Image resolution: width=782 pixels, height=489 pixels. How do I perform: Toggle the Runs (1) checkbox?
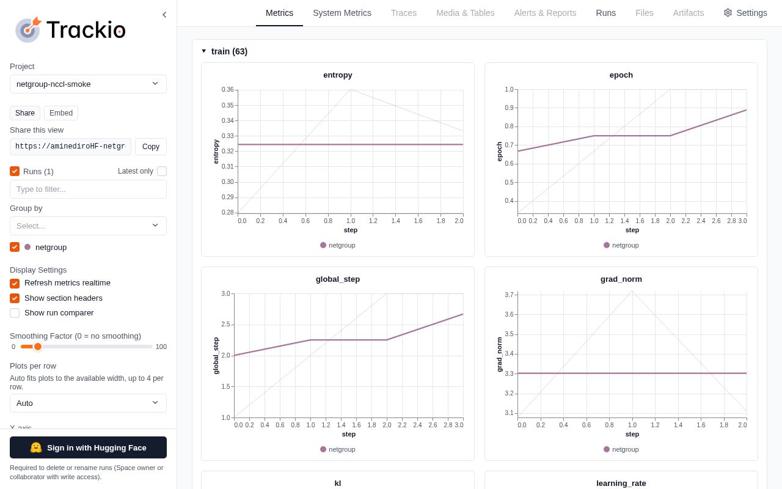pyautogui.click(x=15, y=171)
